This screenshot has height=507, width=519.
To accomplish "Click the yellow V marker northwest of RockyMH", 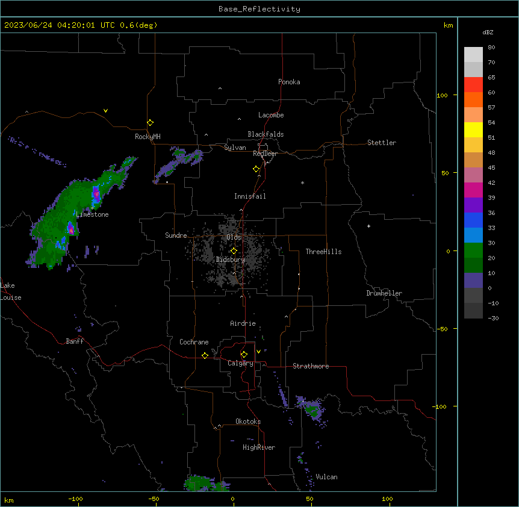I will (105, 111).
